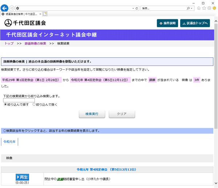218x188 pixels.
Task: Click the page scrollbar up arrow
Action: (216, 21)
